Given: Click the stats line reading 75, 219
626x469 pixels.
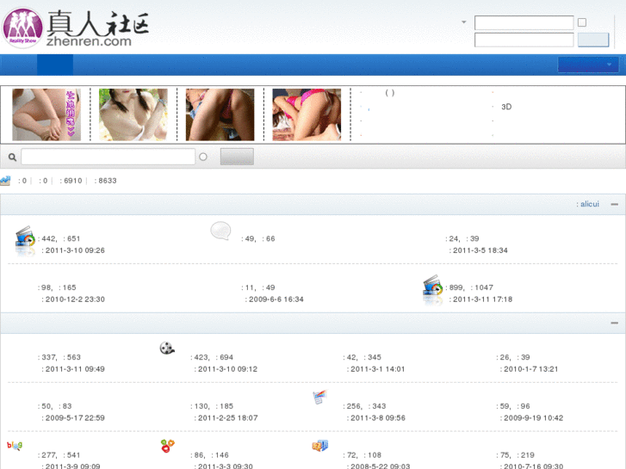Looking at the screenshot, I should pyautogui.click(x=516, y=455).
